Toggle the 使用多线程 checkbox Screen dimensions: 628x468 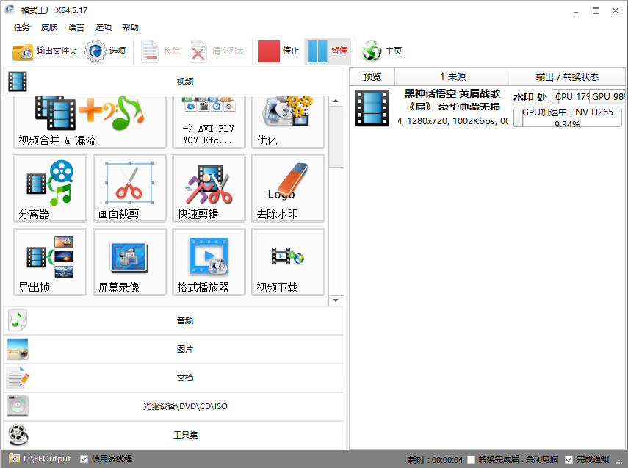coord(84,458)
